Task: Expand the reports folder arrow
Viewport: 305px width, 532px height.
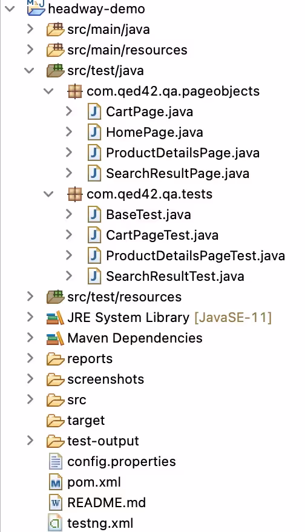Action: point(30,358)
